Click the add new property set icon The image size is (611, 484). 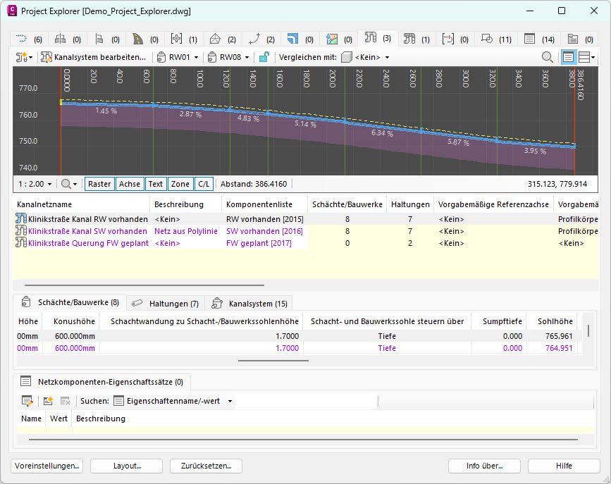pos(48,401)
